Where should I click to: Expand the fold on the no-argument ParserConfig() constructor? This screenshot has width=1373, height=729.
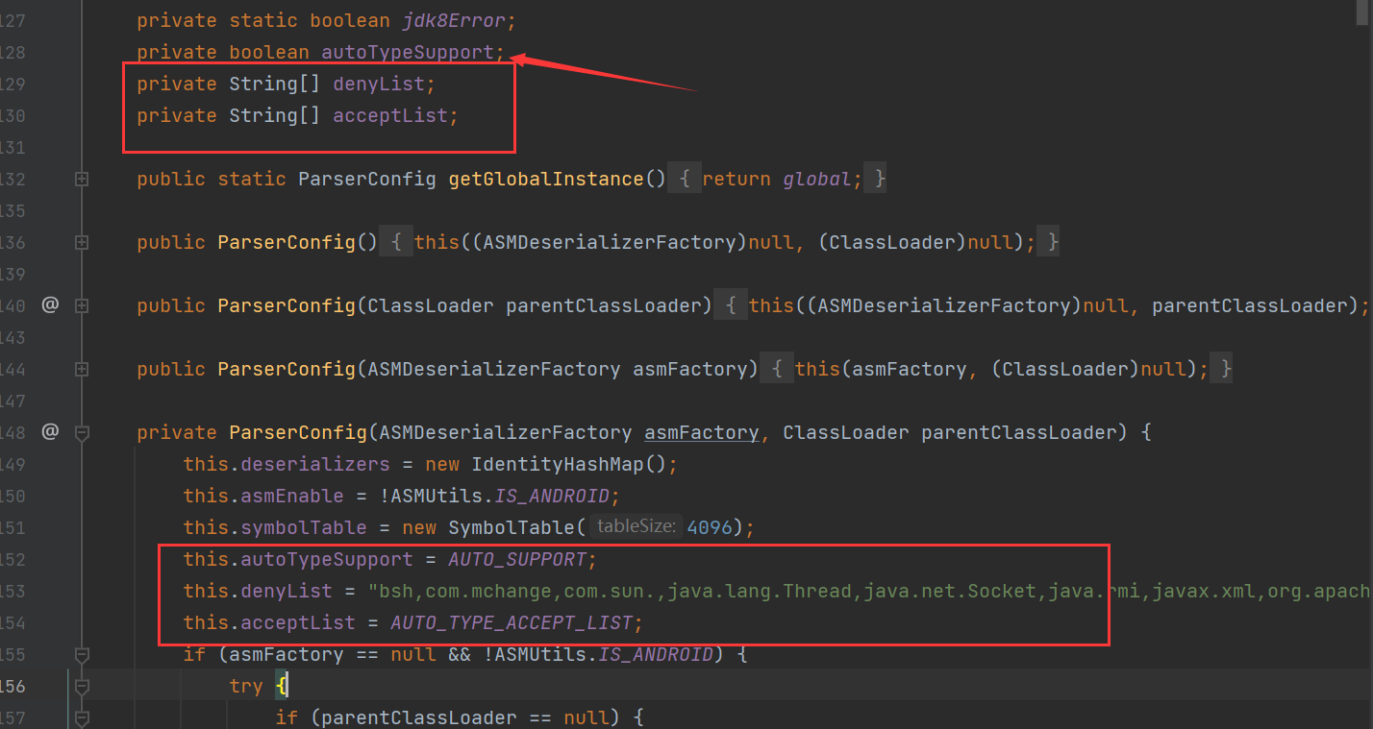[x=82, y=242]
